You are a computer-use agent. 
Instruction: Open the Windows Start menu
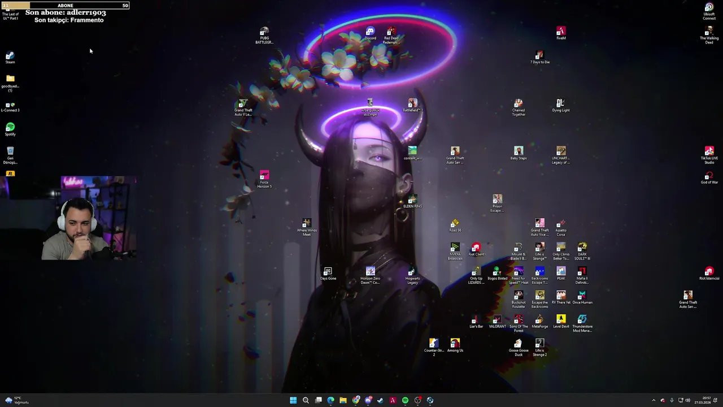[293, 400]
